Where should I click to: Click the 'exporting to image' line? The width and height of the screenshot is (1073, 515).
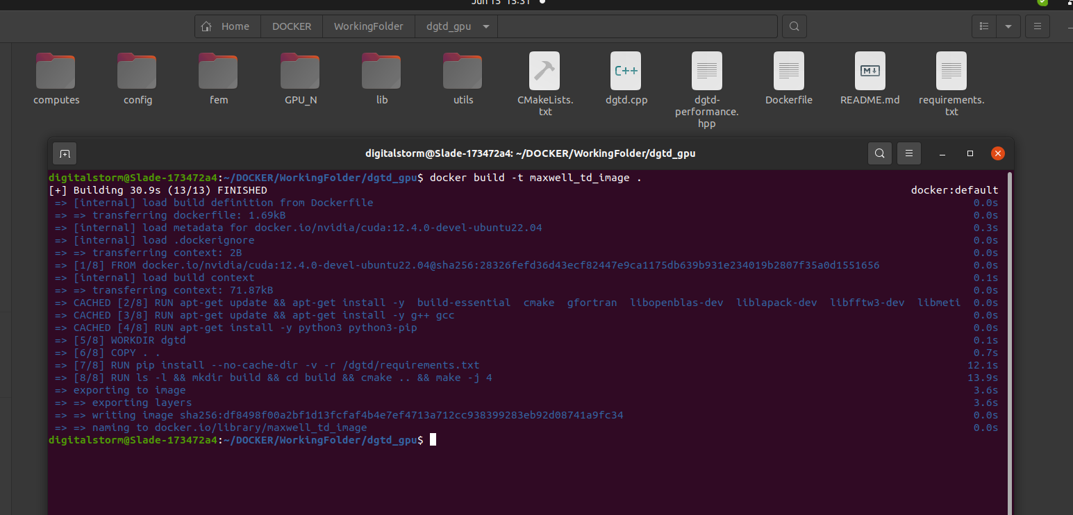point(120,390)
